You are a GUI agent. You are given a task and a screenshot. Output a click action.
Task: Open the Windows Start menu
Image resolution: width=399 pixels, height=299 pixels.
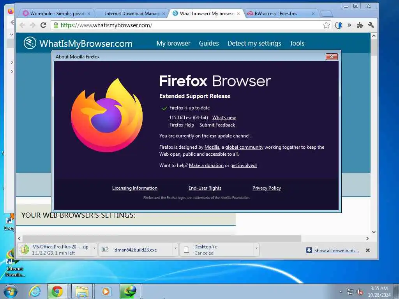(x=10, y=291)
